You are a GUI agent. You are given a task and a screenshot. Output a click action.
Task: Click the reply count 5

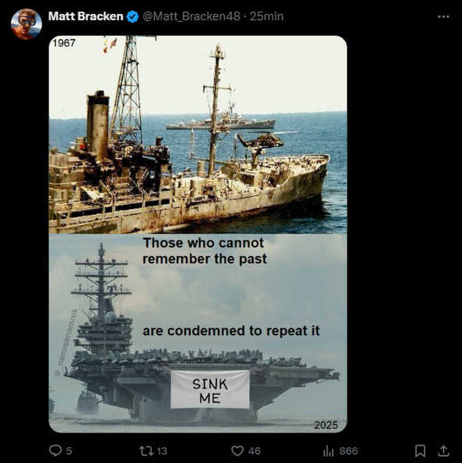tap(69, 451)
